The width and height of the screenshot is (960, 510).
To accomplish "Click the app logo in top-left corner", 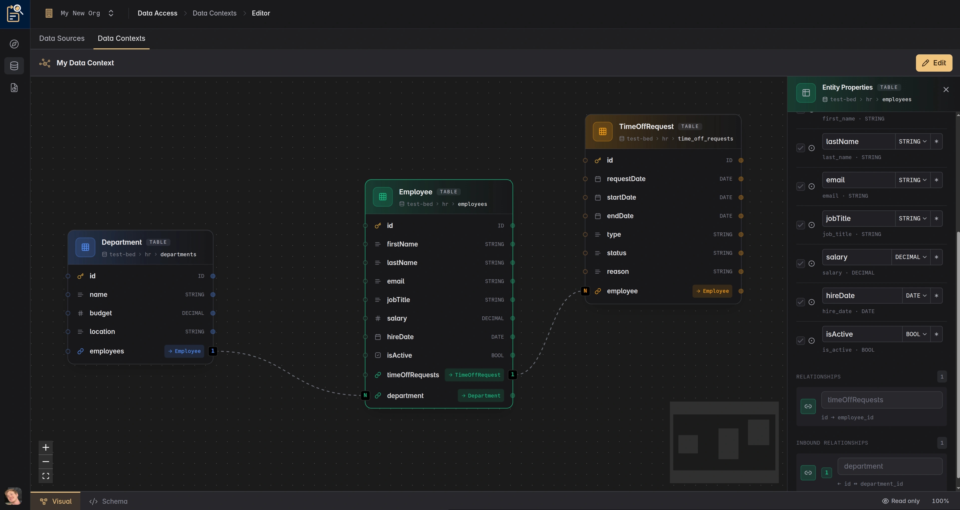I will click(15, 14).
